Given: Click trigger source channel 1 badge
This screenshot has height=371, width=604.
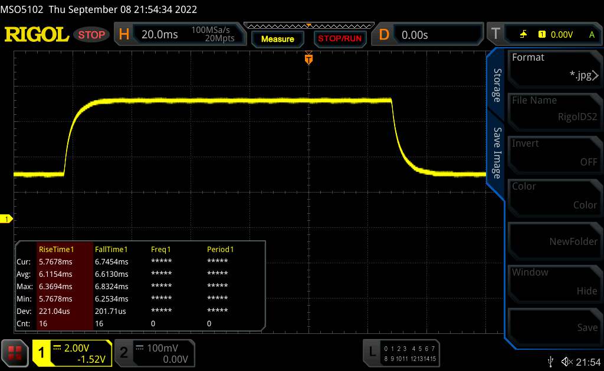Looking at the screenshot, I should pos(541,34).
